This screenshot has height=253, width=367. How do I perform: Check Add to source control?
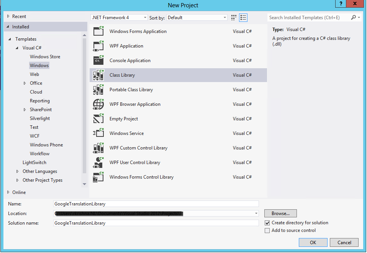point(267,230)
